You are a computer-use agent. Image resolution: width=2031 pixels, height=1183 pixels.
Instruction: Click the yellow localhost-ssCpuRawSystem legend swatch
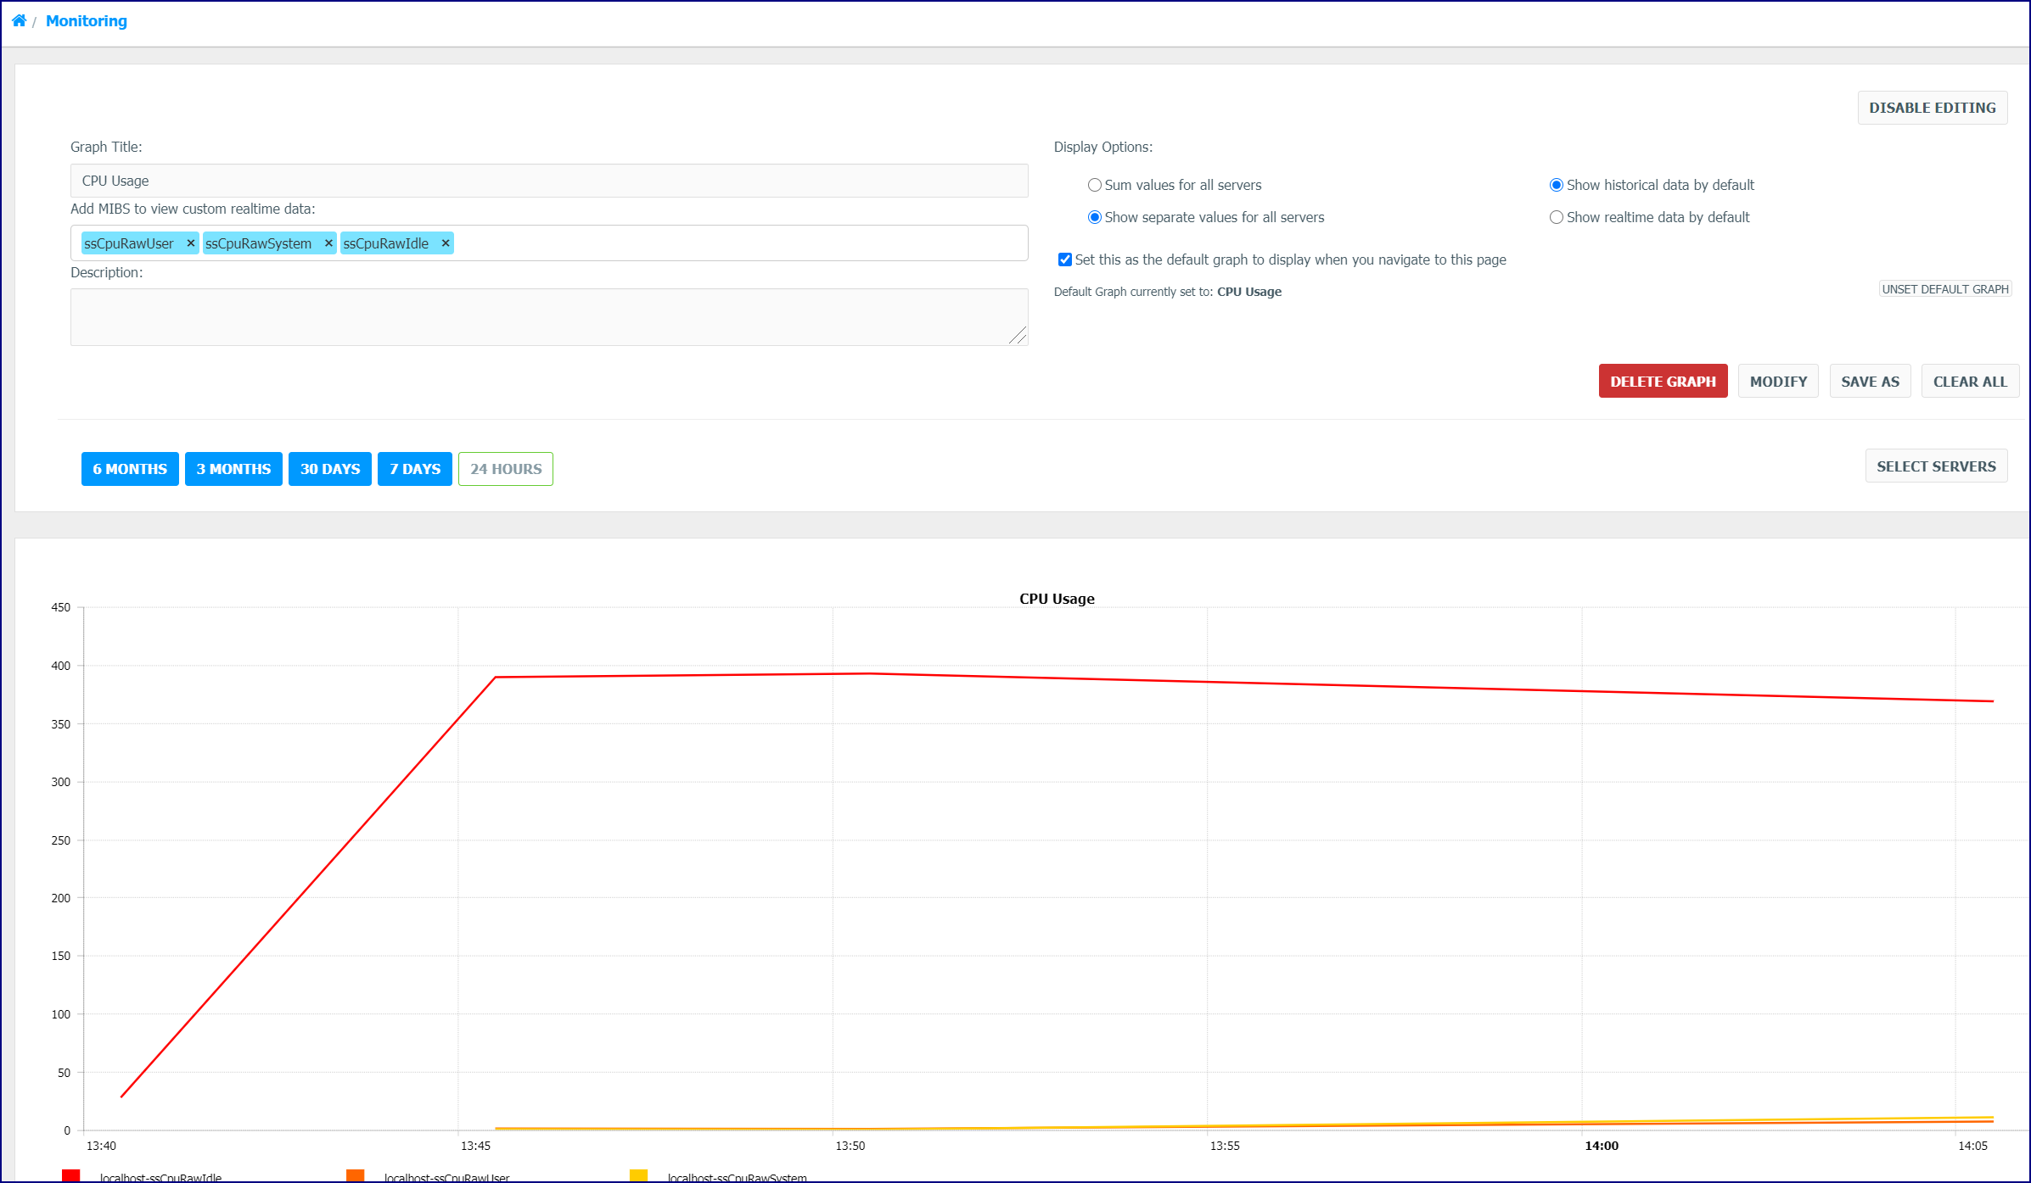(639, 1175)
